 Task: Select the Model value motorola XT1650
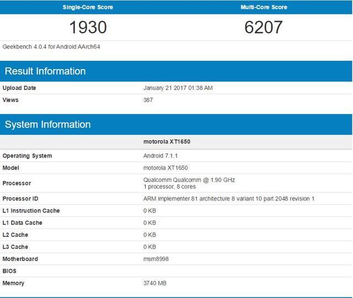(165, 168)
